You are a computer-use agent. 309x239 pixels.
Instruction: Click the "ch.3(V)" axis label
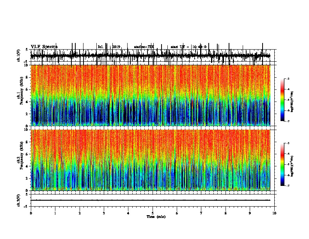(18, 200)
